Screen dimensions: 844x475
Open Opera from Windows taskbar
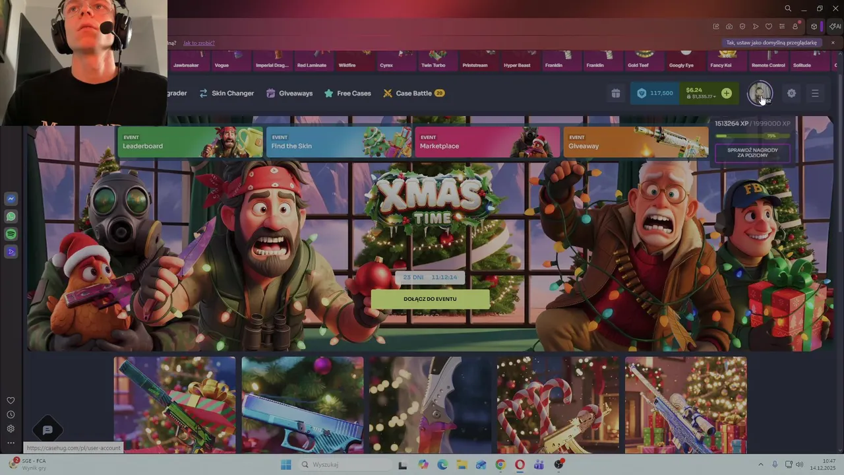click(x=520, y=464)
